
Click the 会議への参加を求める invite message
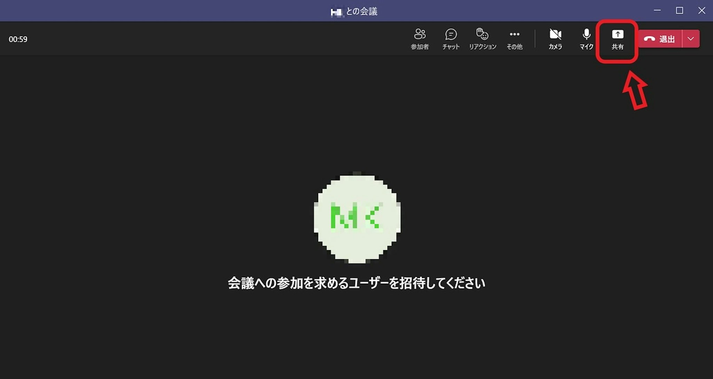tap(356, 283)
